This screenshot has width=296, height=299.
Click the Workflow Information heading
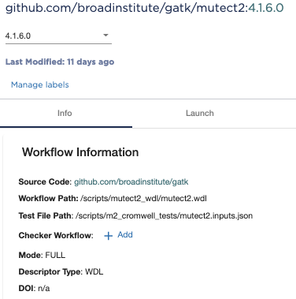80,152
